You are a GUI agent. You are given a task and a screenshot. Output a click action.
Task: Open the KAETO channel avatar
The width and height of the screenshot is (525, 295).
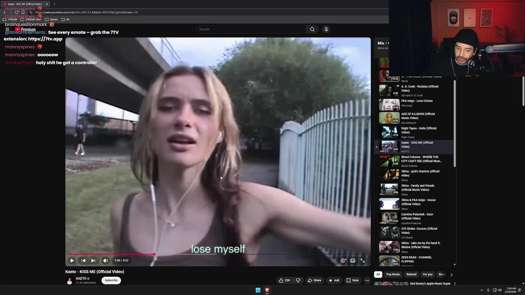pyautogui.click(x=69, y=280)
